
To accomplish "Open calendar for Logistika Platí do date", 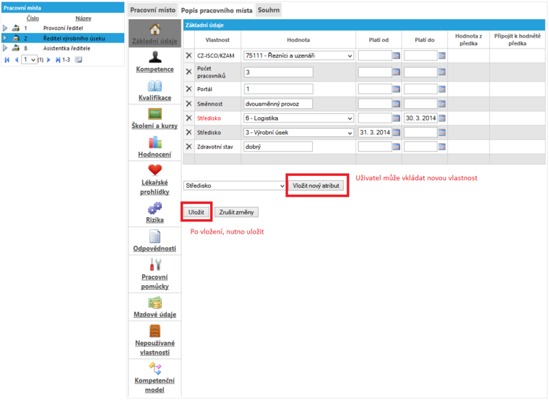I will point(442,118).
